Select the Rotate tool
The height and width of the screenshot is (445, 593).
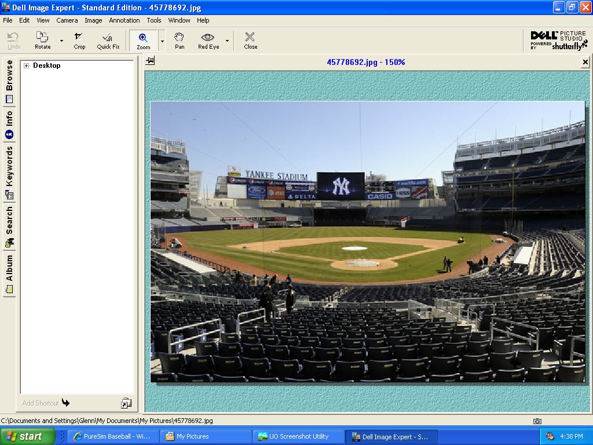click(x=42, y=41)
